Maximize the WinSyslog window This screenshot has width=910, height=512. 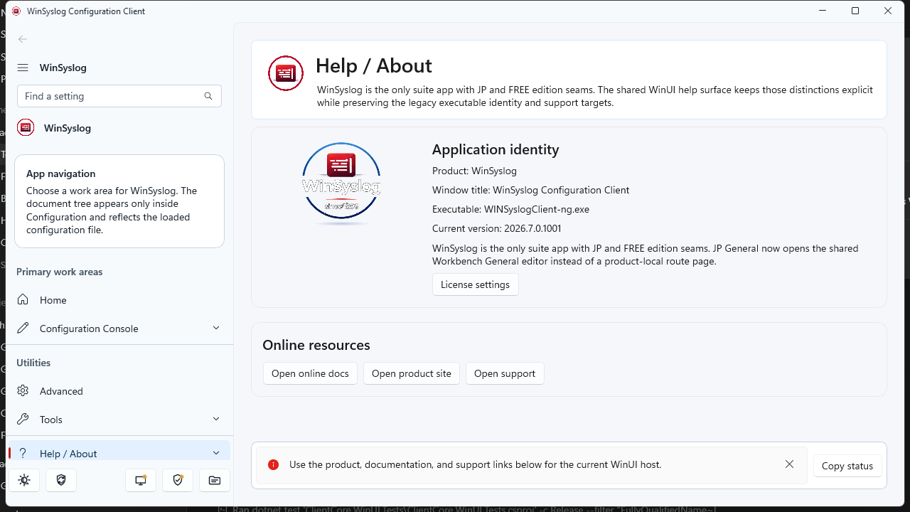(x=855, y=11)
